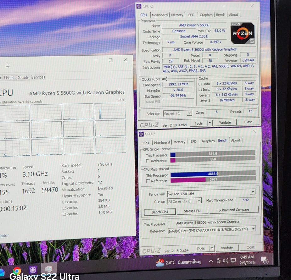Enable the CPU Single Thread Reference checkbox
291x280 pixels.
(148, 161)
